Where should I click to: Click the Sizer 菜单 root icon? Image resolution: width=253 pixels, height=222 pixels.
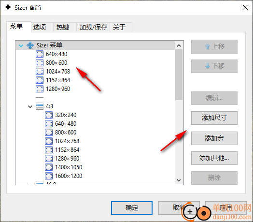click(x=30, y=45)
